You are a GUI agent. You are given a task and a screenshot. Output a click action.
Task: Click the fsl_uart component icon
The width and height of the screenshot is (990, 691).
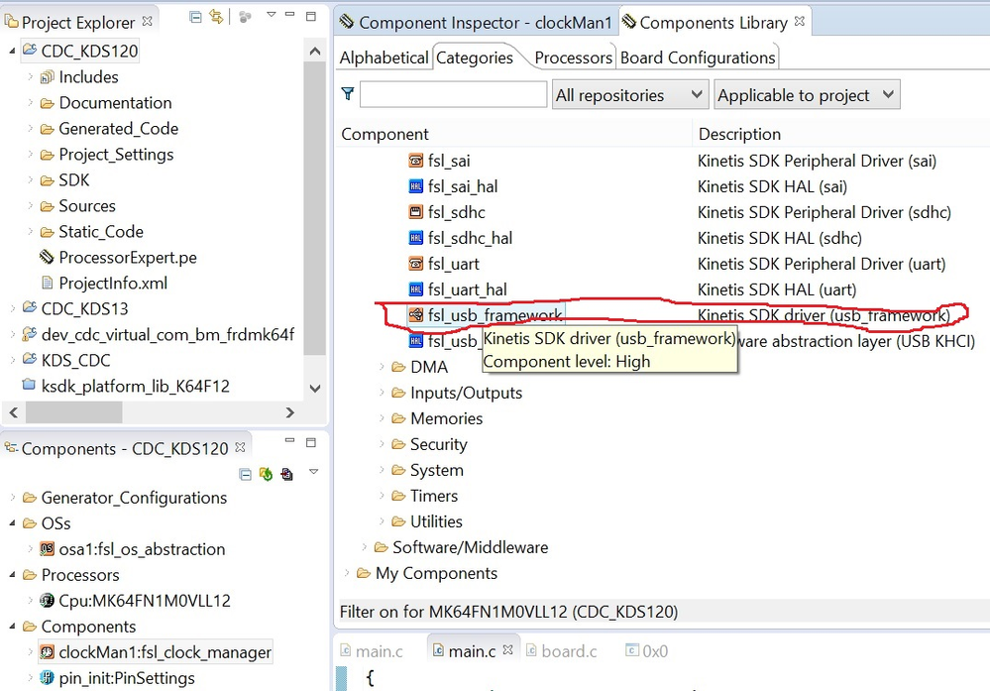415,264
